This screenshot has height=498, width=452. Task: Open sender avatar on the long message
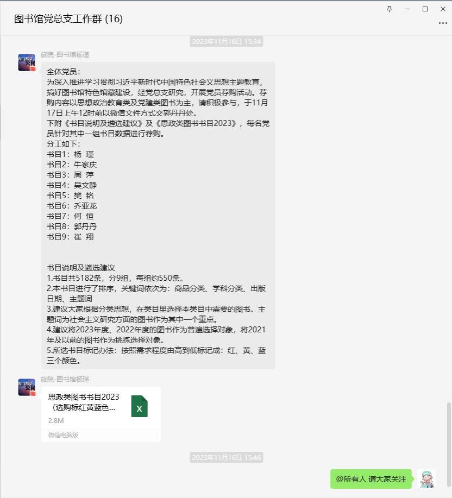[x=27, y=62]
